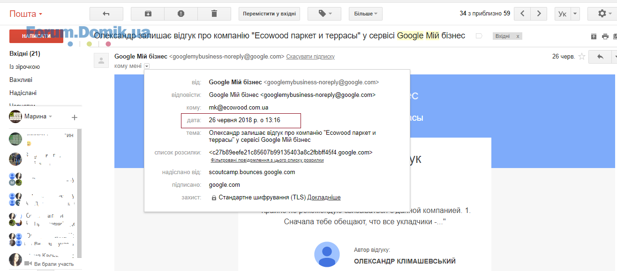Click the "google.com" signed-by text
This screenshot has width=617, height=271.
click(225, 185)
